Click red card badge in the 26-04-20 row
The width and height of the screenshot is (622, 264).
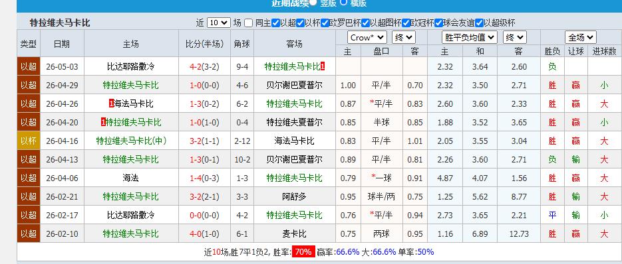coord(103,122)
